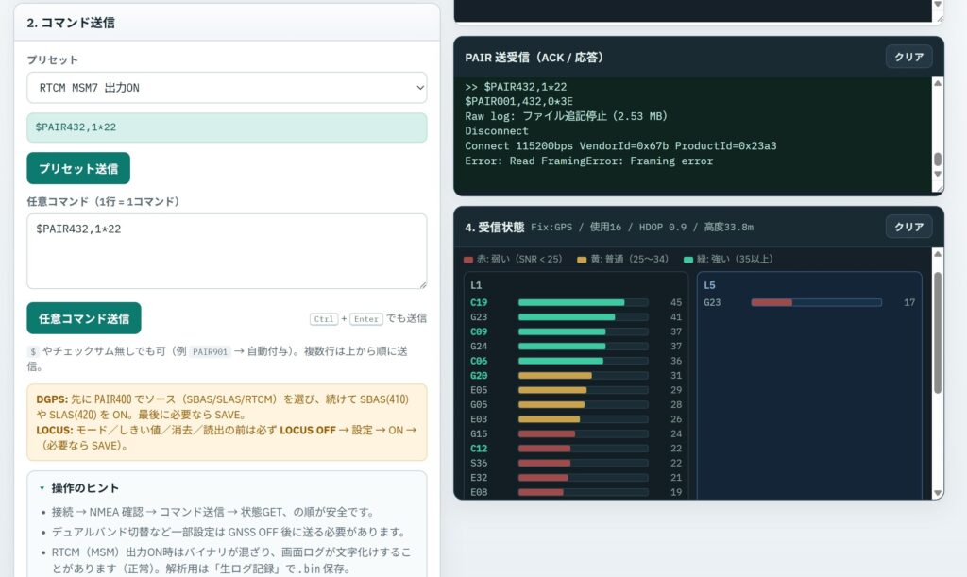
Task: Click the "2. コマンド送信" heading
Action: click(70, 23)
